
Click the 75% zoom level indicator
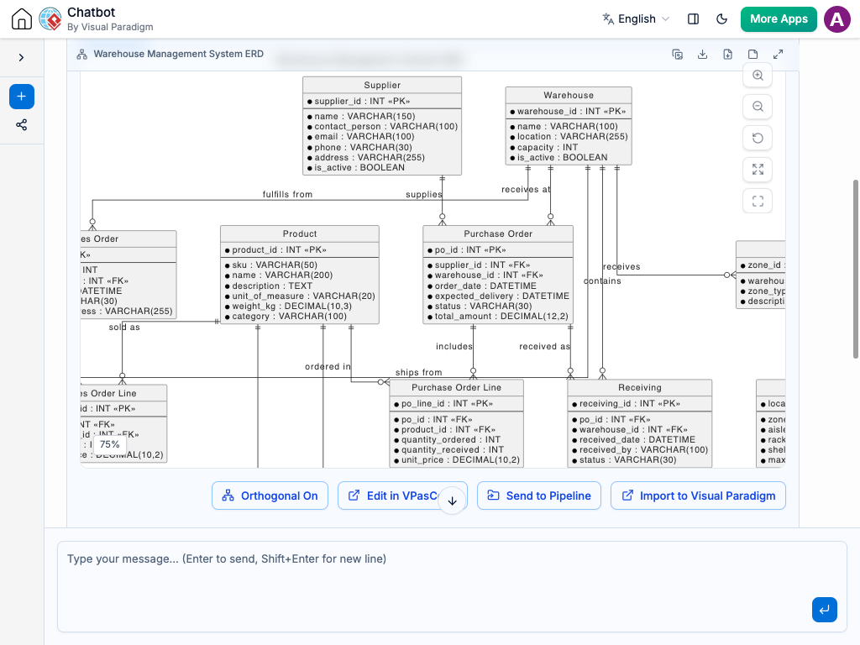point(110,444)
